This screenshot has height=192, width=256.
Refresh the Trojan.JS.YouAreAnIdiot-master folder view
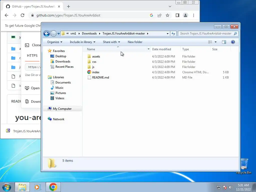click(173, 34)
